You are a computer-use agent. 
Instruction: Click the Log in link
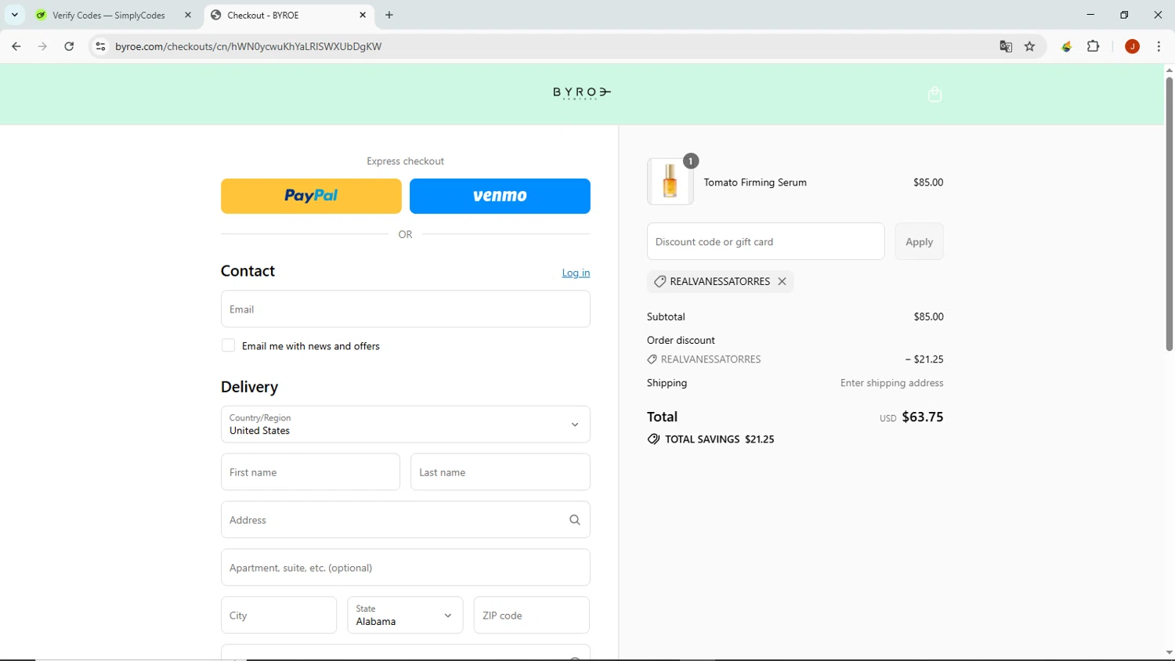coord(576,273)
